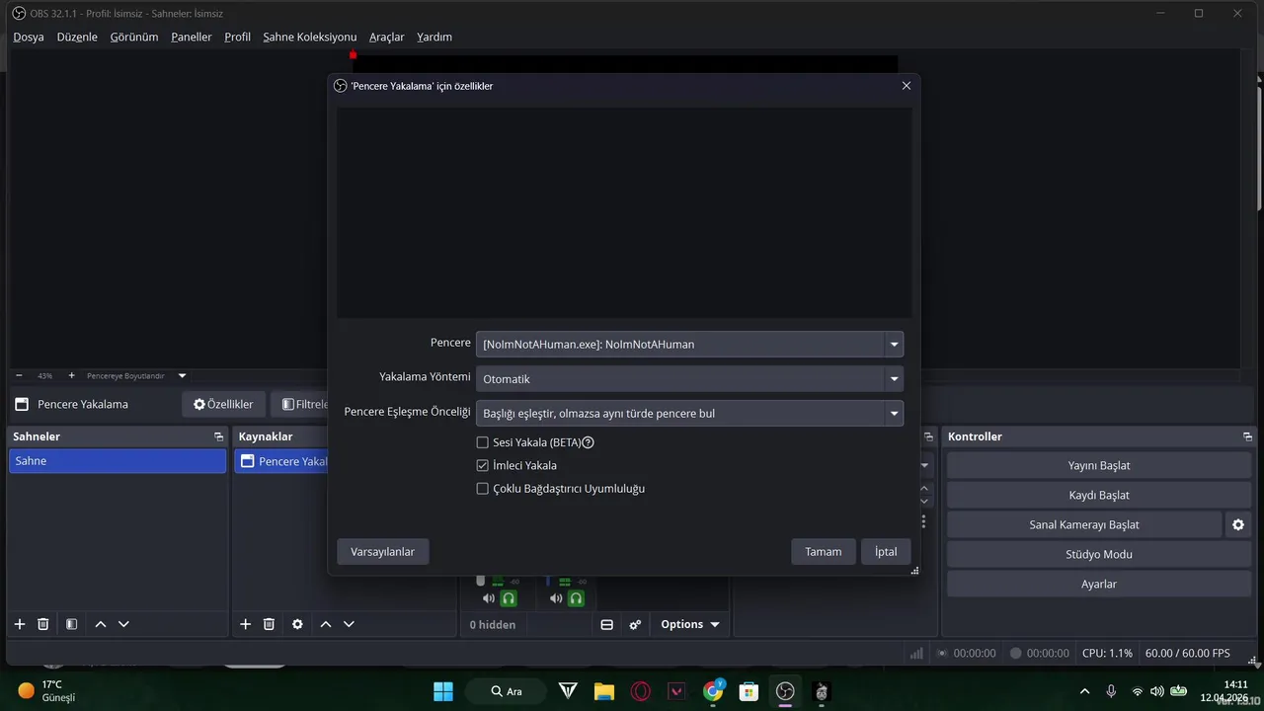Open the Opera browser icon on the taskbar
1264x711 pixels.
(x=640, y=691)
